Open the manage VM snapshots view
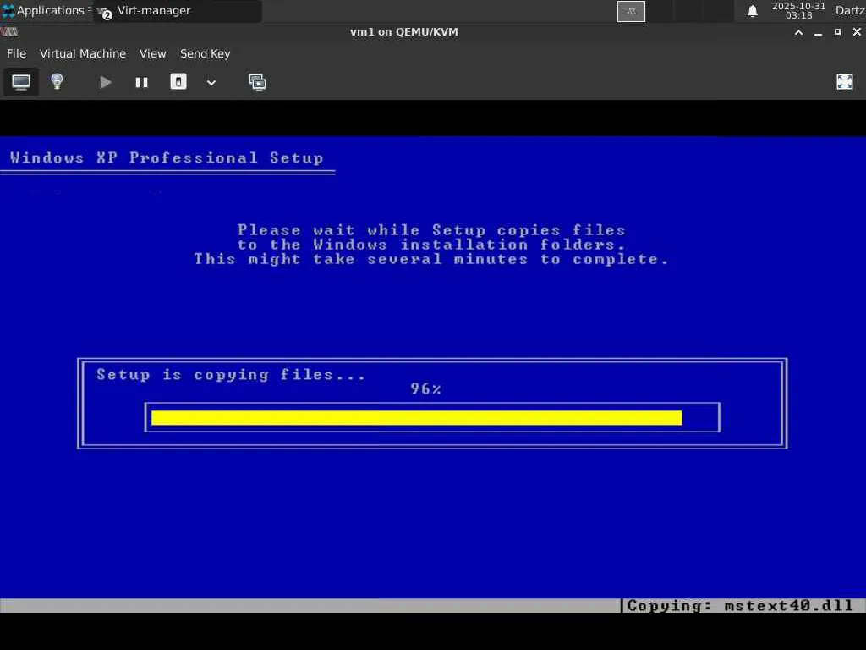The width and height of the screenshot is (866, 650). point(257,82)
